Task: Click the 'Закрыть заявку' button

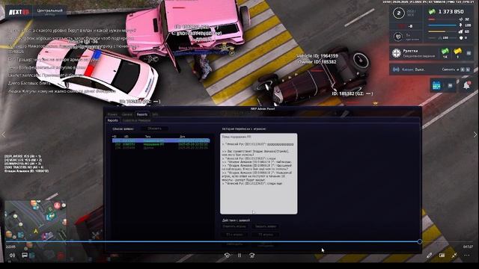Action: click(266, 226)
